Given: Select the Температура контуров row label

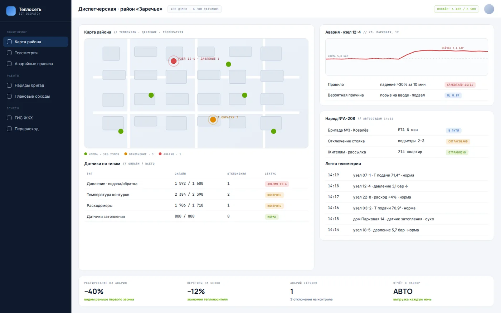Looking at the screenshot, I should point(108,195).
